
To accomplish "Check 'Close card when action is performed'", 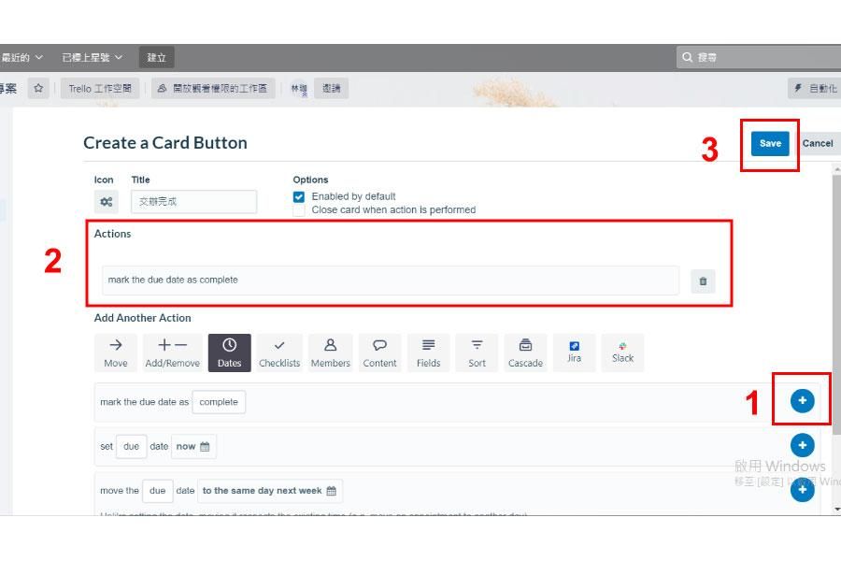I will 299,210.
